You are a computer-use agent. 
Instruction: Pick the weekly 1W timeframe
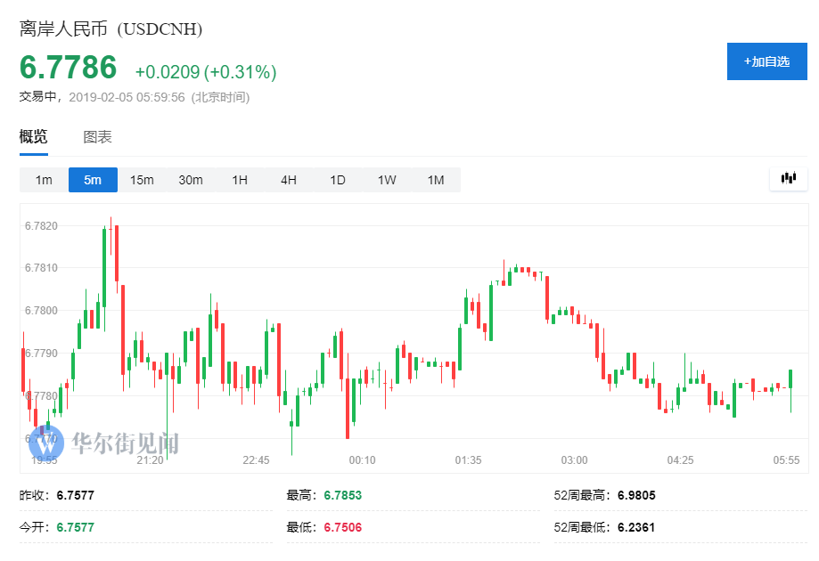387,180
